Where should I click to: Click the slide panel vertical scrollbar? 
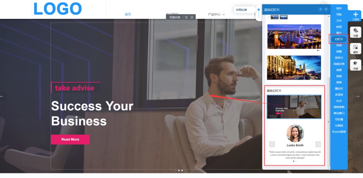tap(329, 122)
